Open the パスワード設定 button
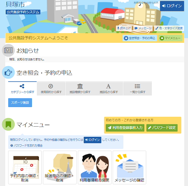The height and width of the screenshot is (186, 188). point(162,128)
